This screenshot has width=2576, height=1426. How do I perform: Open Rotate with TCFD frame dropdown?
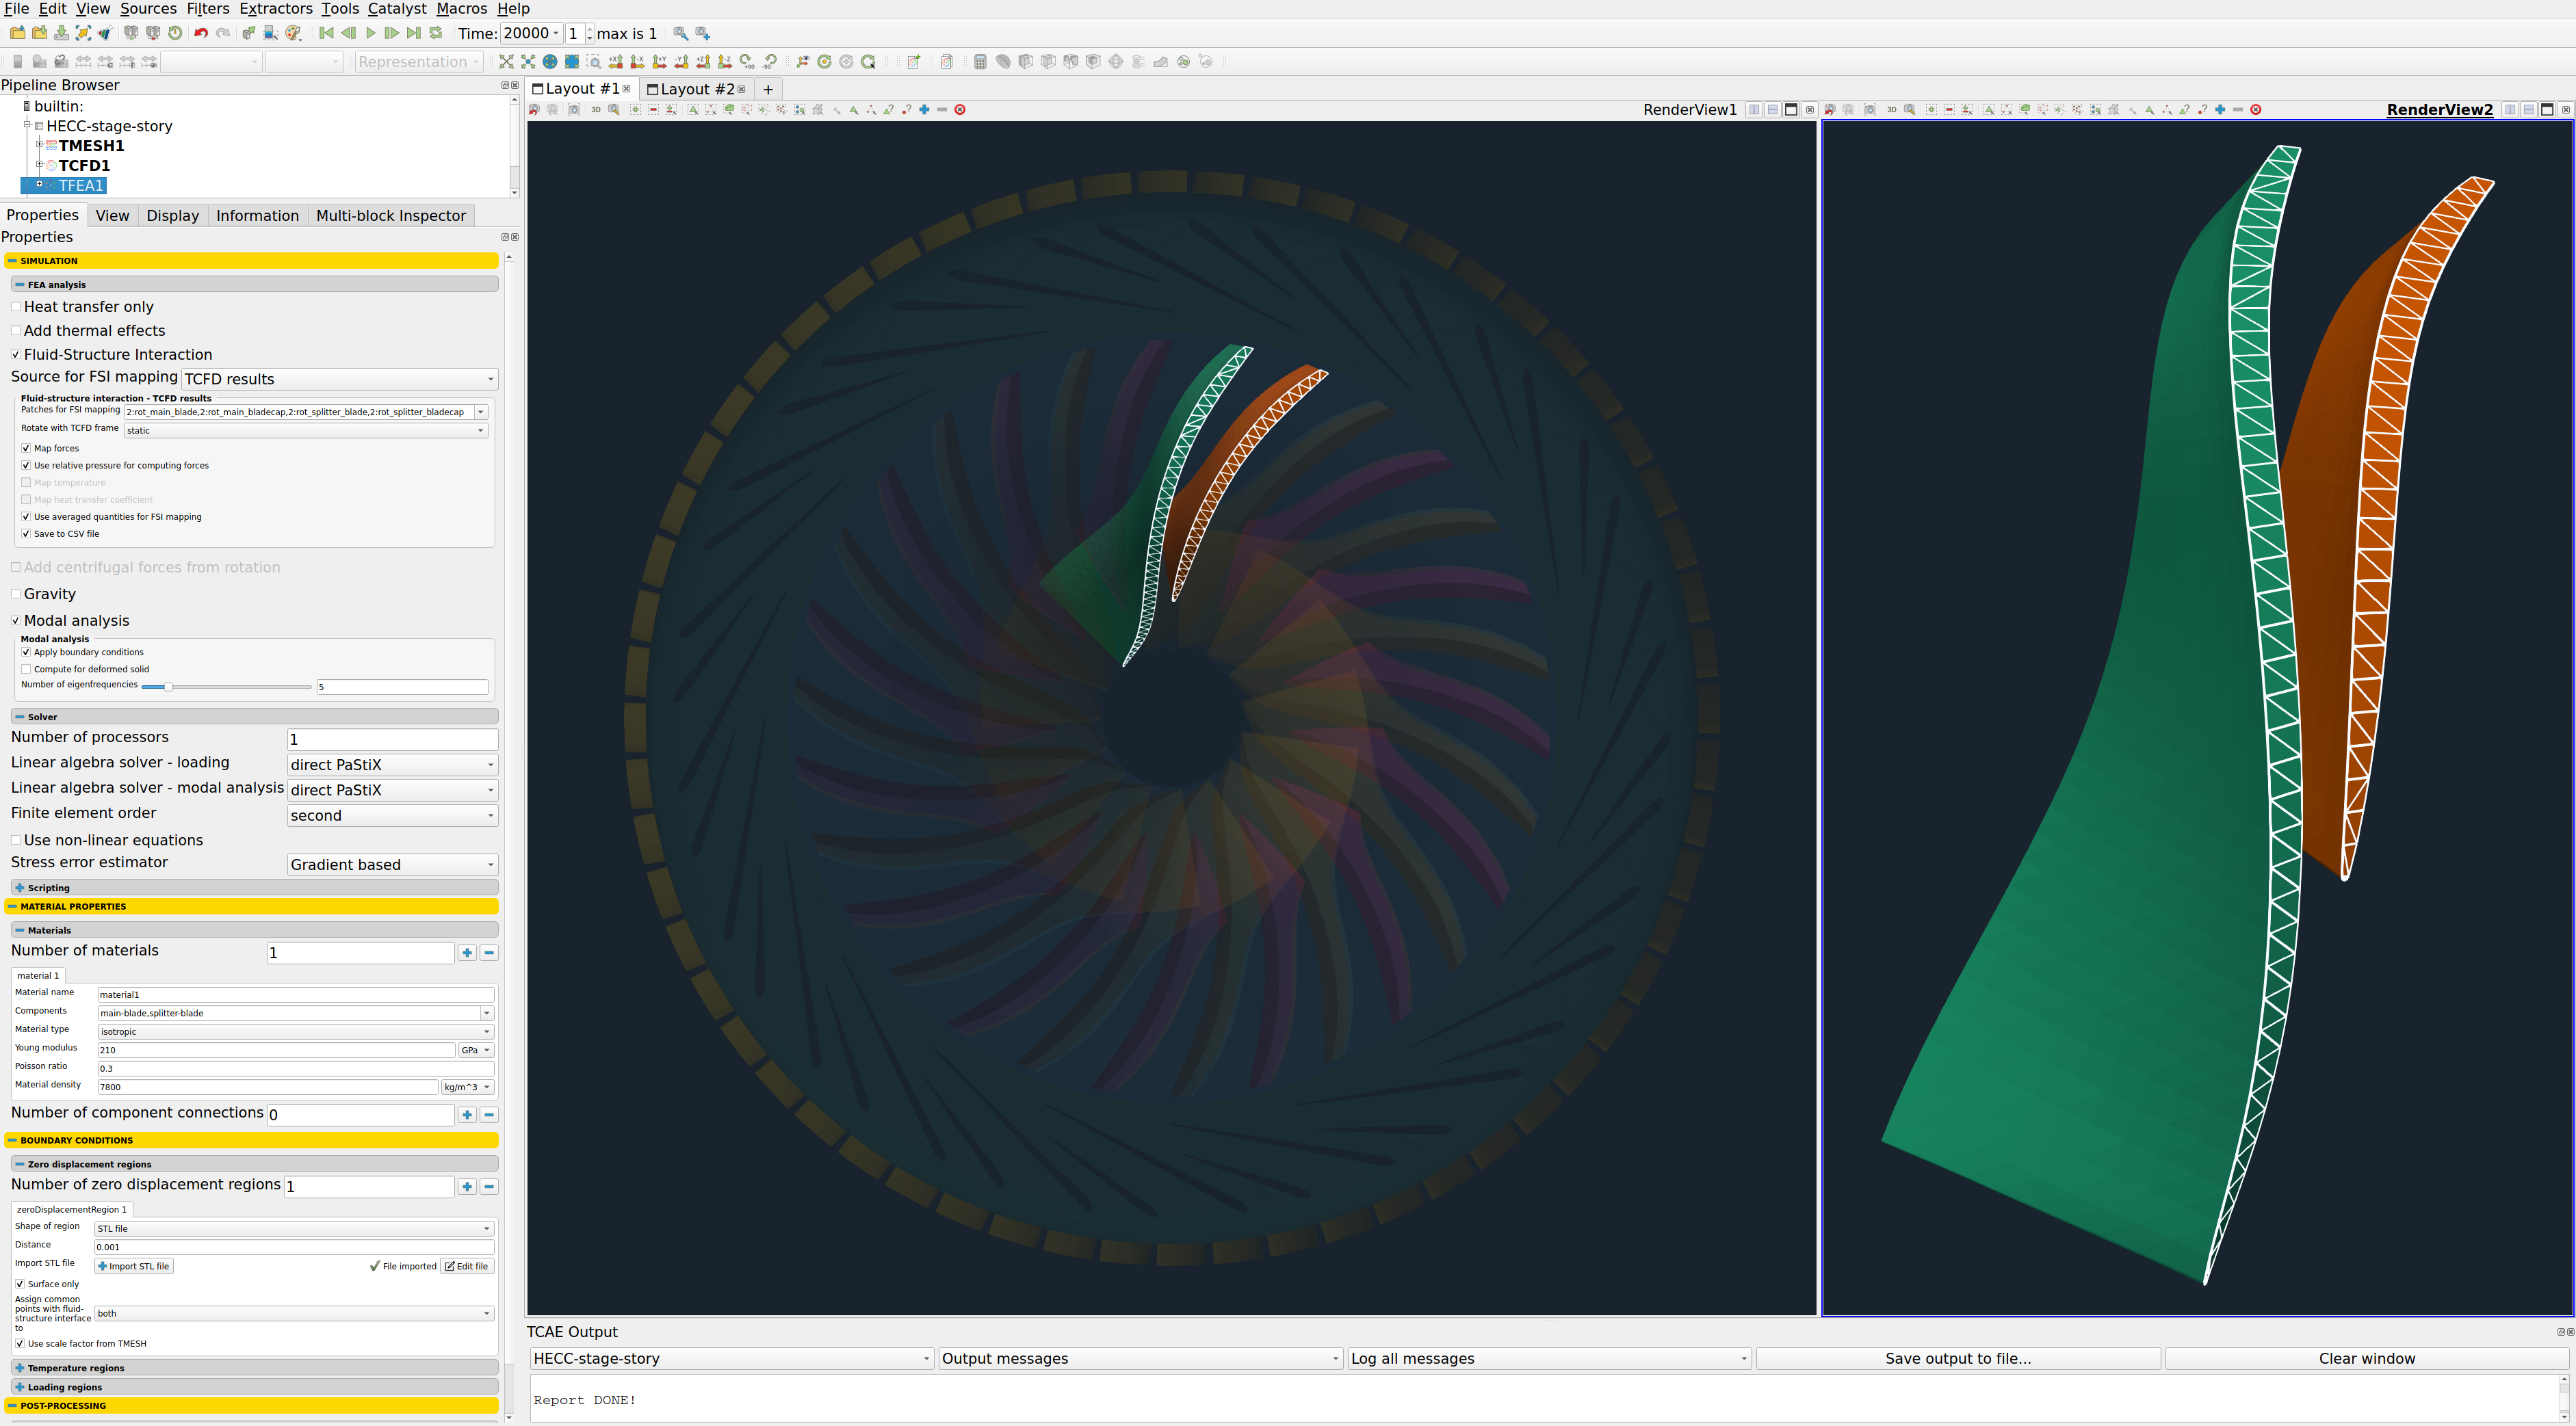coord(305,431)
